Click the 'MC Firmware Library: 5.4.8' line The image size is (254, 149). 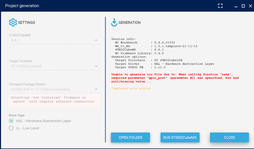click(139, 53)
